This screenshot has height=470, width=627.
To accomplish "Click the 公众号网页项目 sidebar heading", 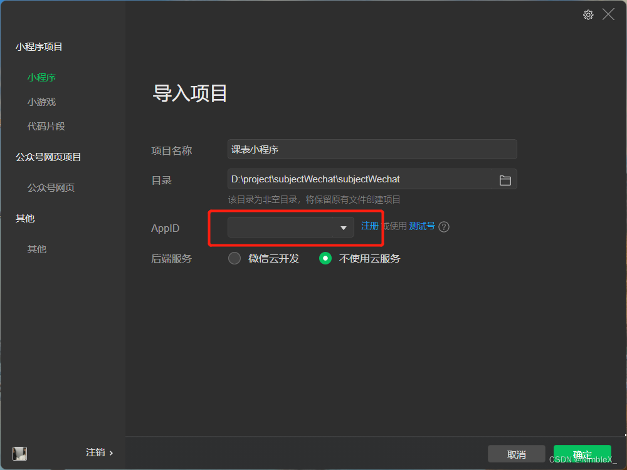I will pos(48,157).
